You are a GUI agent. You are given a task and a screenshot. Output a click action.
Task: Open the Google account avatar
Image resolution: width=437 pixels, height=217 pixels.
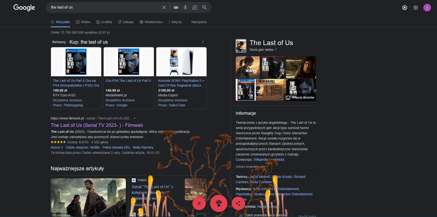427,8
